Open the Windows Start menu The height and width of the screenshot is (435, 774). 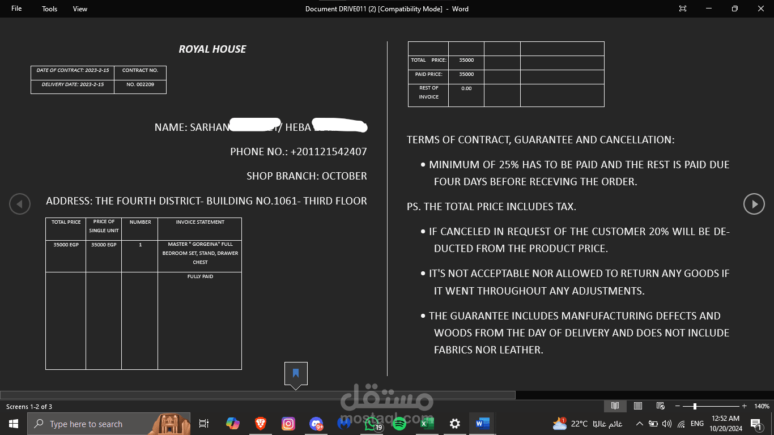[14, 424]
